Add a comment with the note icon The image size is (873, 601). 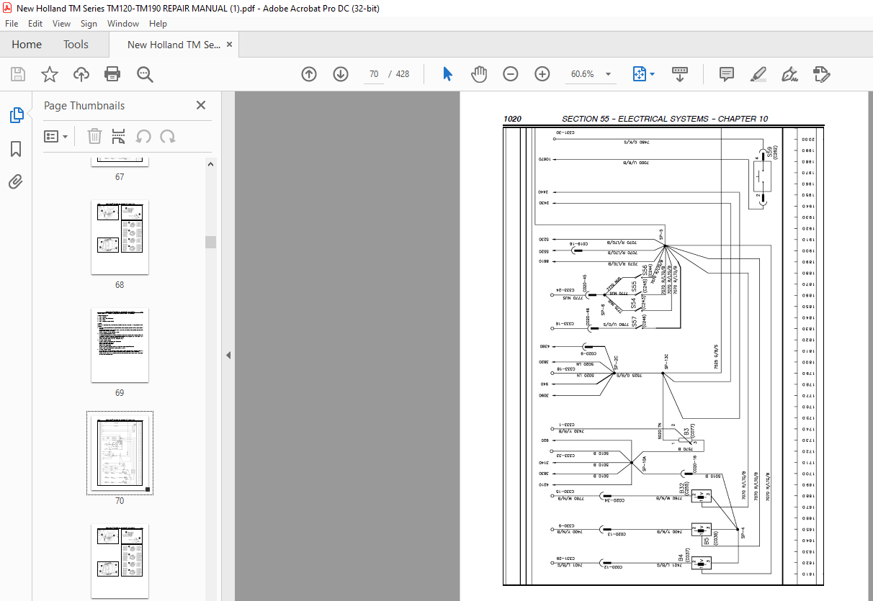(727, 74)
